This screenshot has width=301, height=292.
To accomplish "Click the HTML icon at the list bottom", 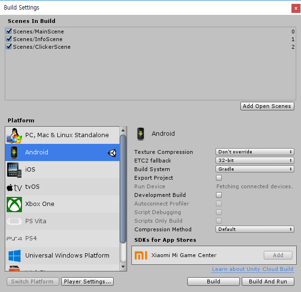I will 14,268.
